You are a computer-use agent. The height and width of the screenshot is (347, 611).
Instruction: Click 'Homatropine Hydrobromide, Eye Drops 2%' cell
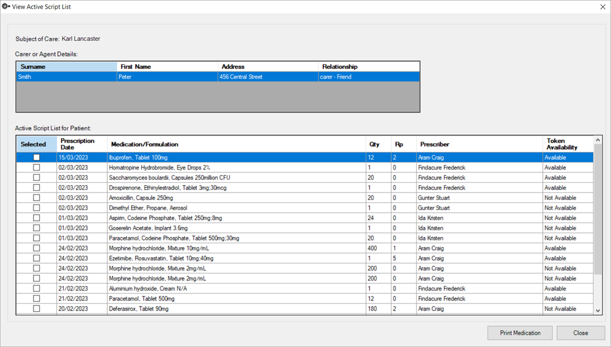click(x=237, y=167)
